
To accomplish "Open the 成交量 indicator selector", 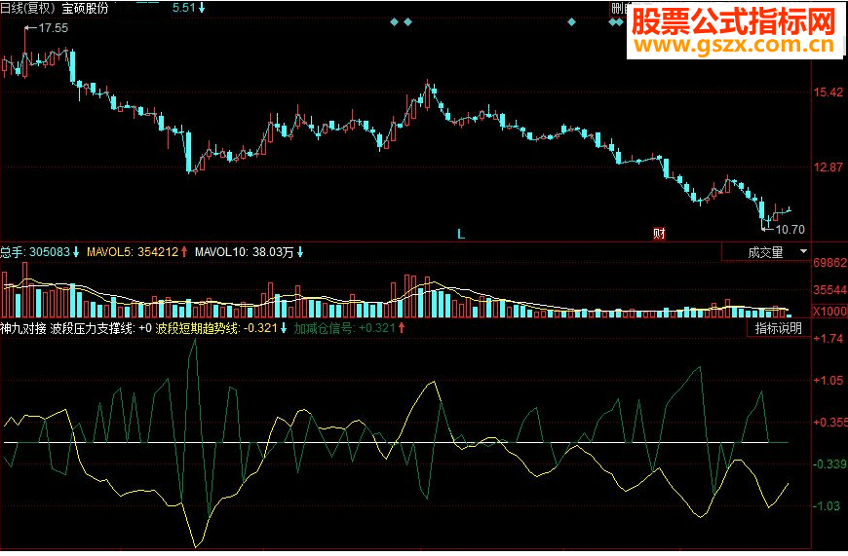I will click(766, 252).
